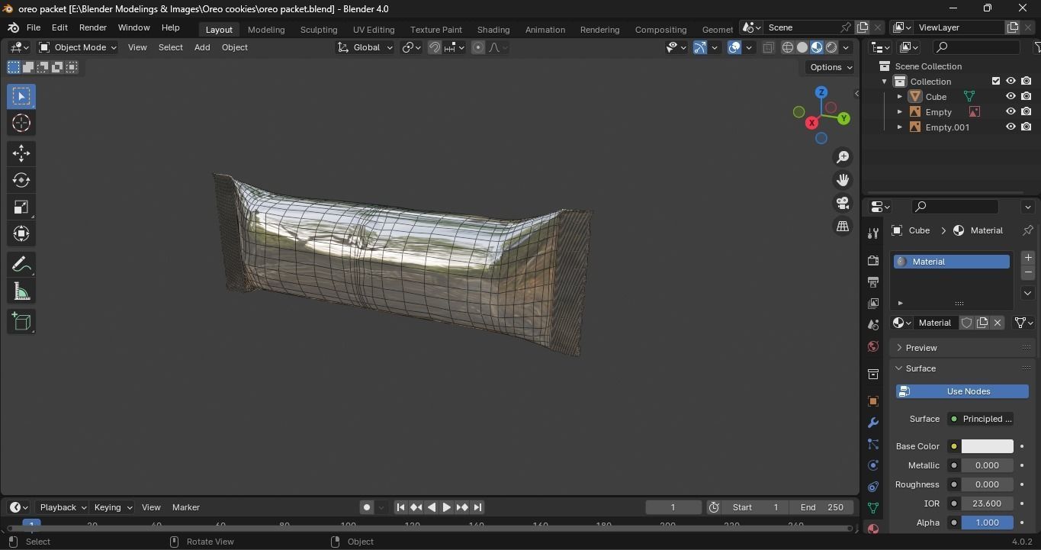
Task: Open the Object Mode dropdown
Action: [x=78, y=47]
